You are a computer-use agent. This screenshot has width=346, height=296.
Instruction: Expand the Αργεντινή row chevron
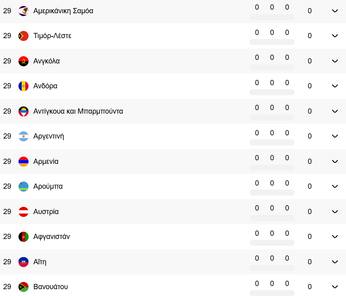[x=335, y=136]
